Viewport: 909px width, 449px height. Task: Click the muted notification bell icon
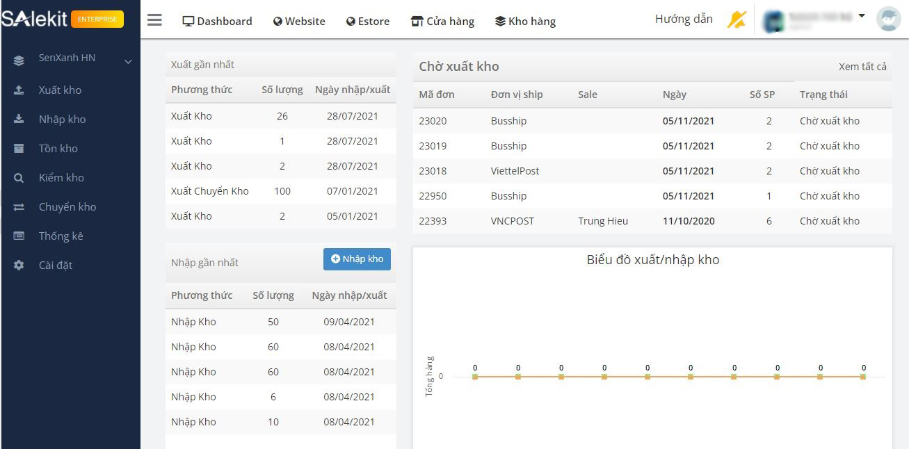tap(737, 20)
